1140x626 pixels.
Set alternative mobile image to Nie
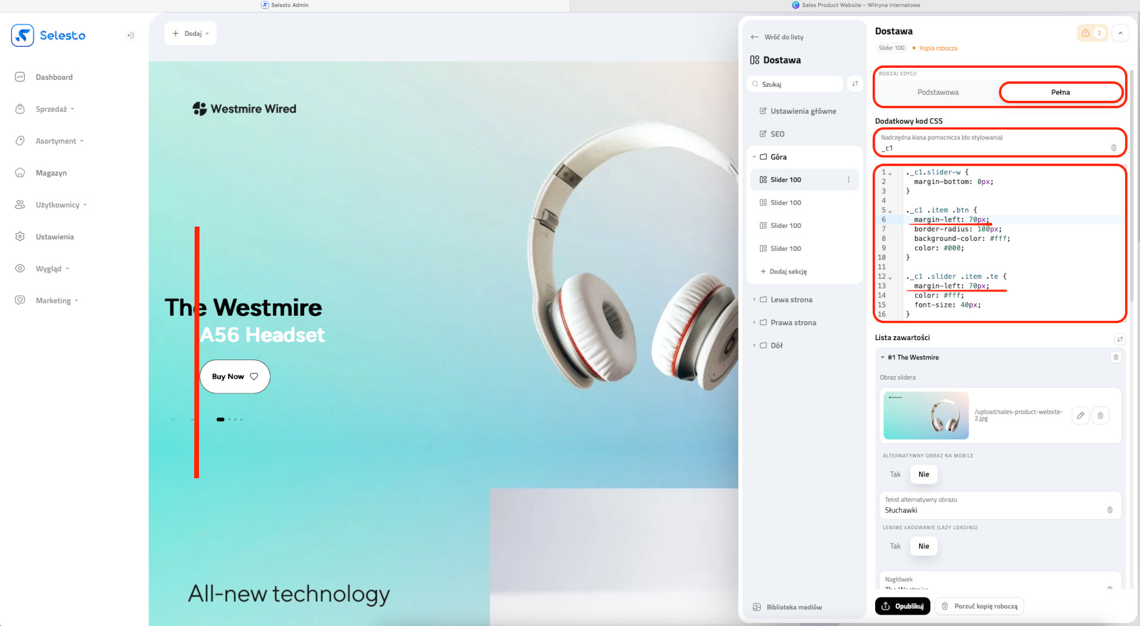(923, 475)
